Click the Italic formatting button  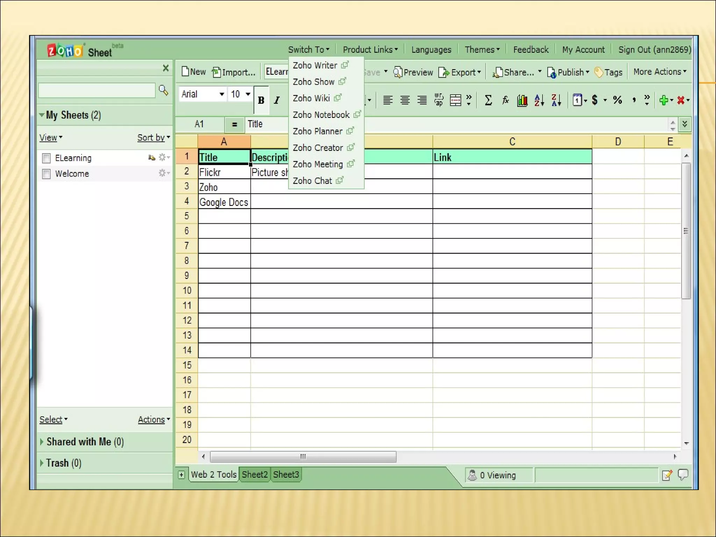(x=277, y=101)
